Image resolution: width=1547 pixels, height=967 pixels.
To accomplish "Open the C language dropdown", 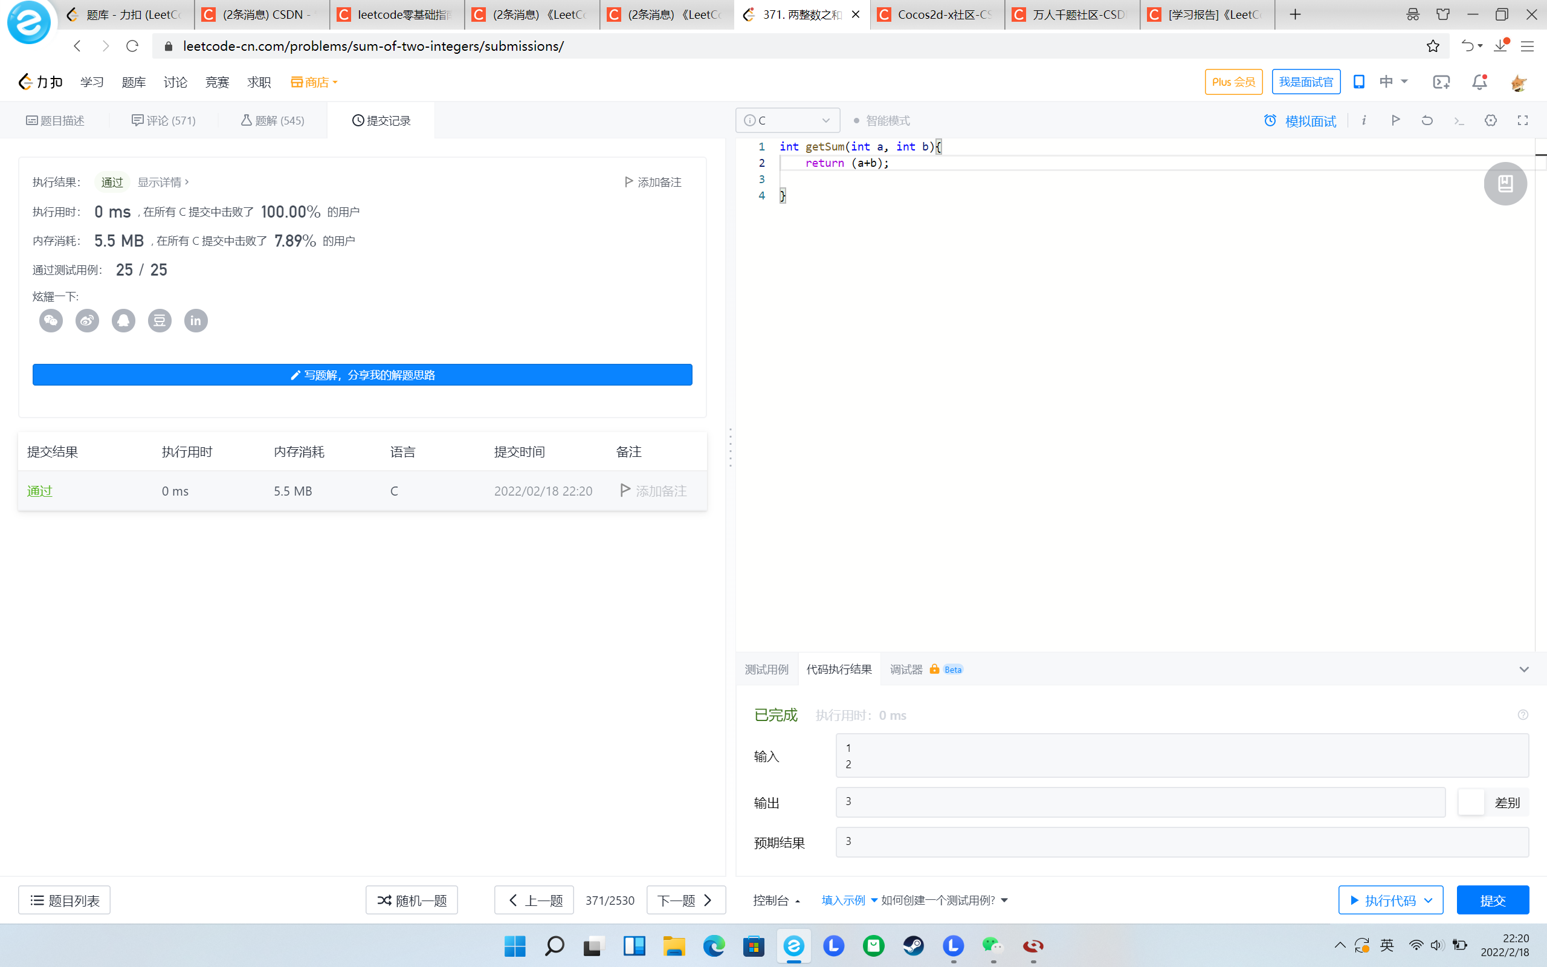I will coord(787,120).
